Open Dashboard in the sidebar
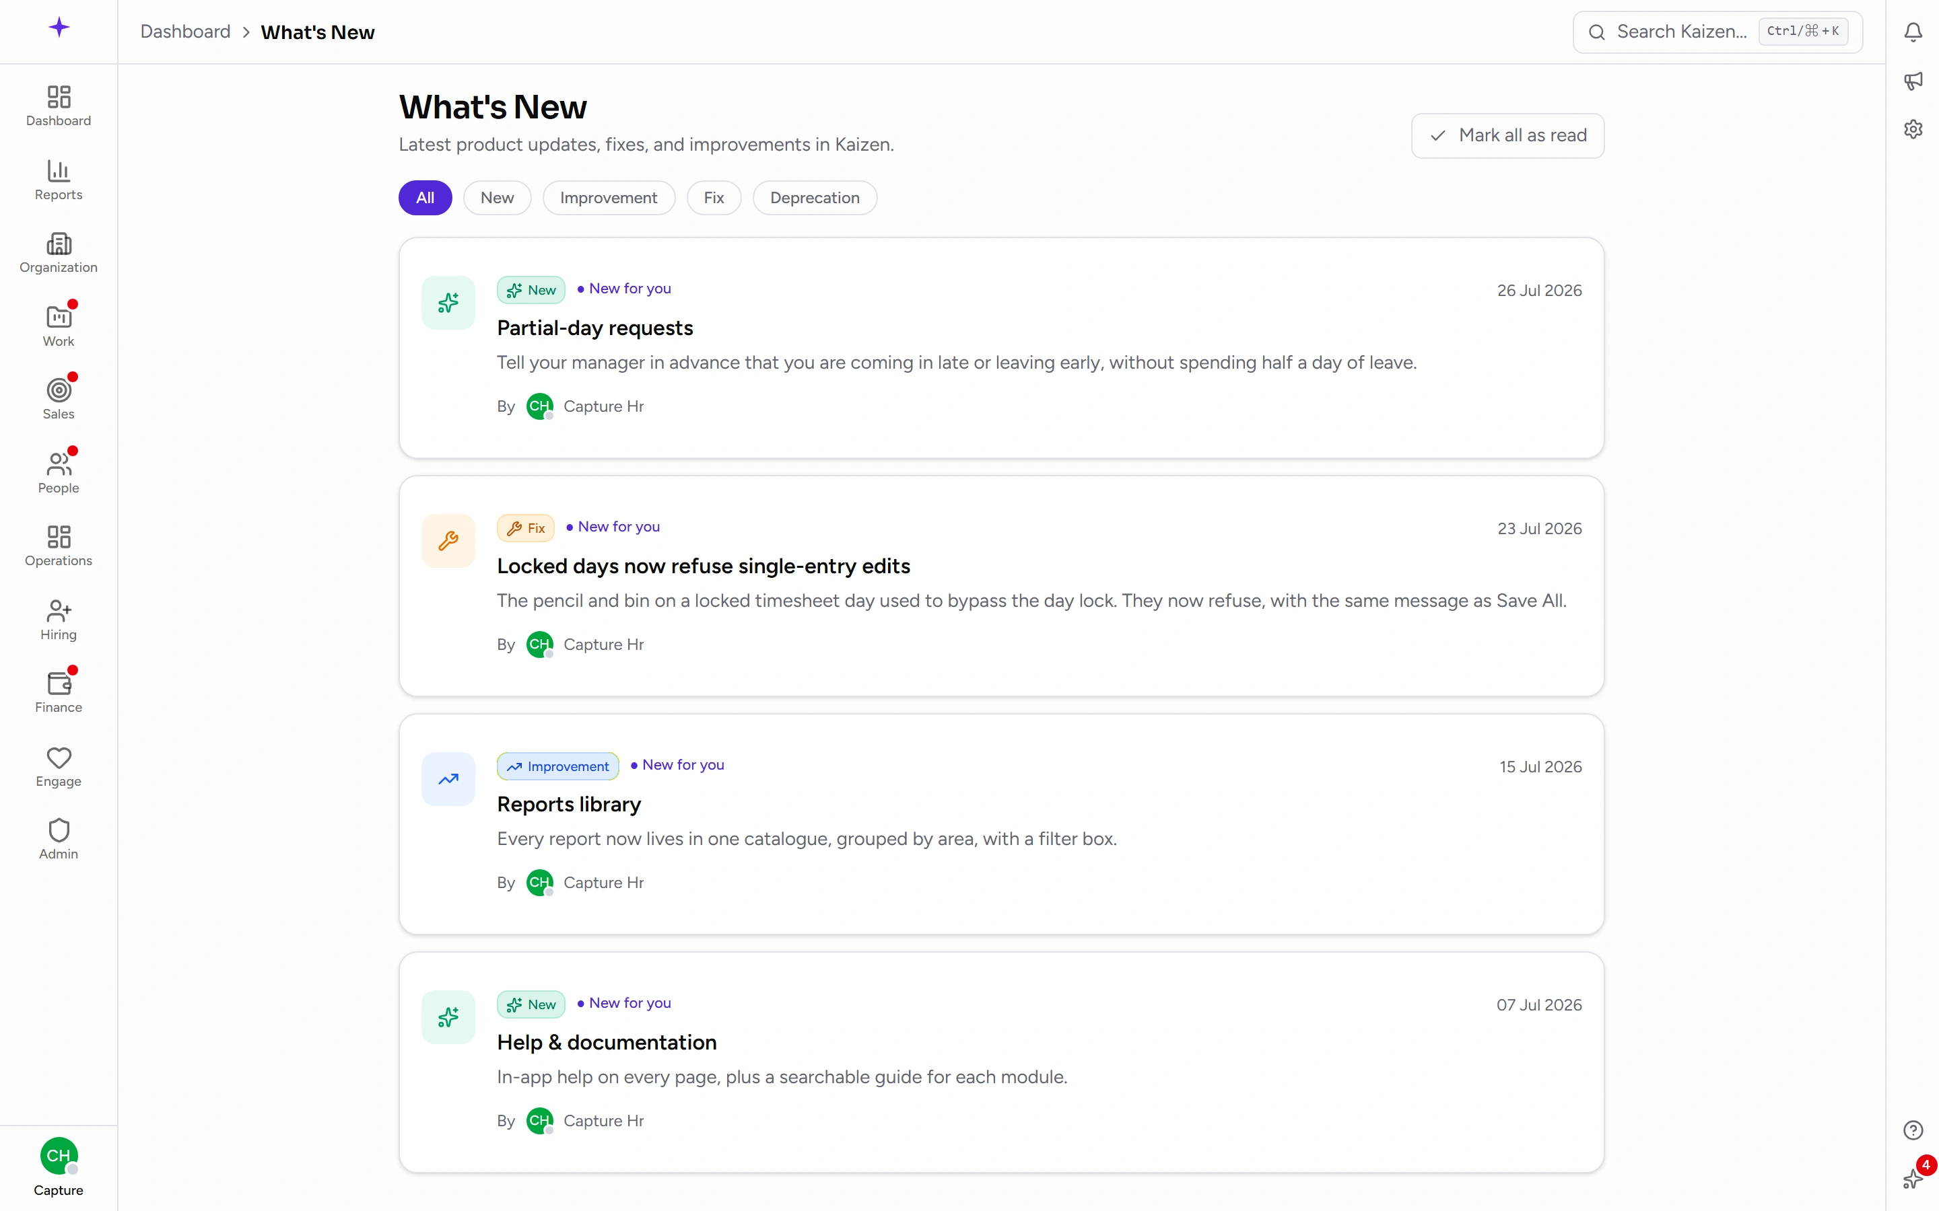This screenshot has height=1211, width=1939. point(59,106)
